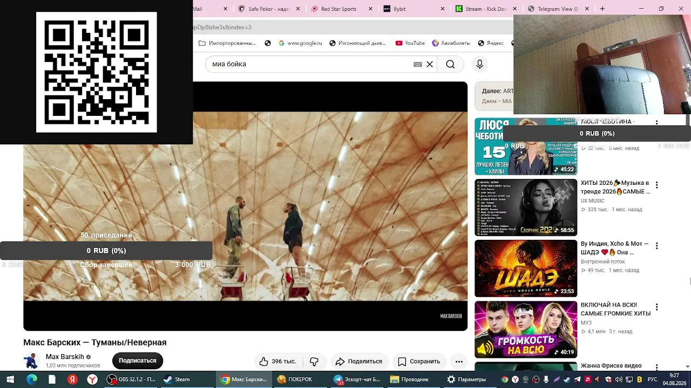
Task: Open Windows Start menu
Action: (x=10, y=379)
